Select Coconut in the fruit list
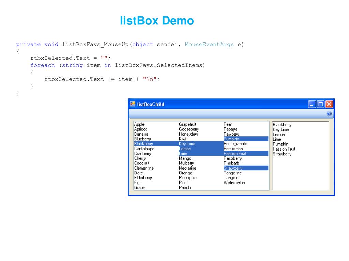This screenshot has height=261, width=349. tap(142, 163)
